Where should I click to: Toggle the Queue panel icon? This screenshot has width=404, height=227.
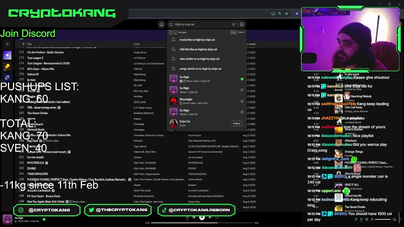tap(361, 219)
